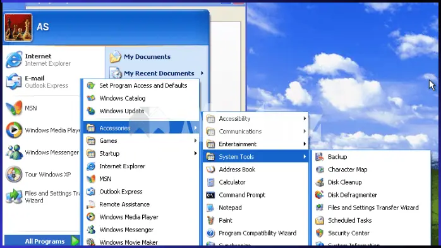Open Set Program Access and Defaults
441x248 pixels.
[142, 85]
